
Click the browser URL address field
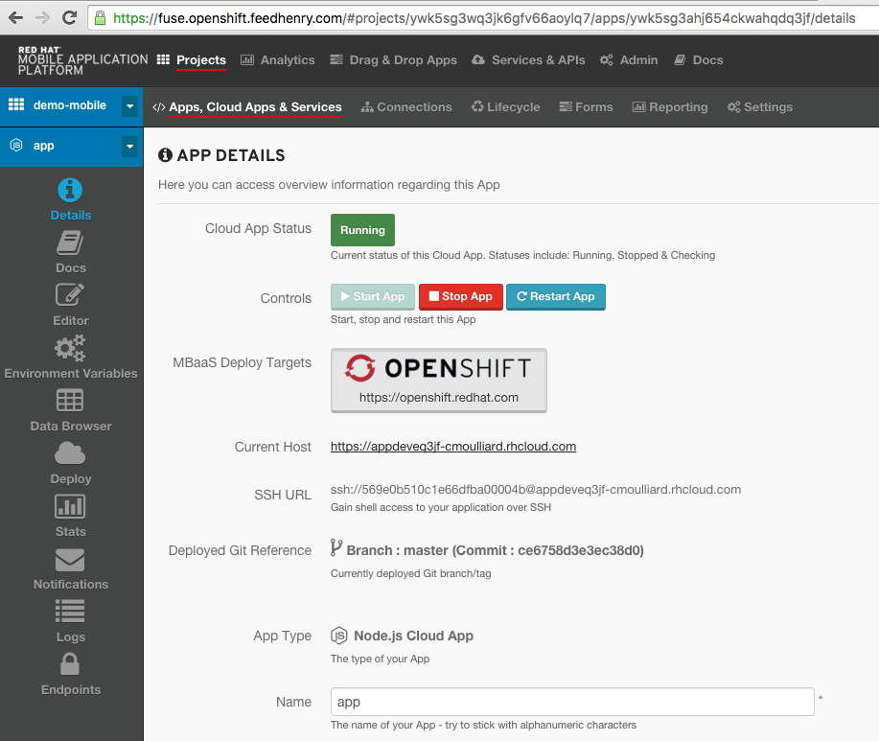click(484, 18)
